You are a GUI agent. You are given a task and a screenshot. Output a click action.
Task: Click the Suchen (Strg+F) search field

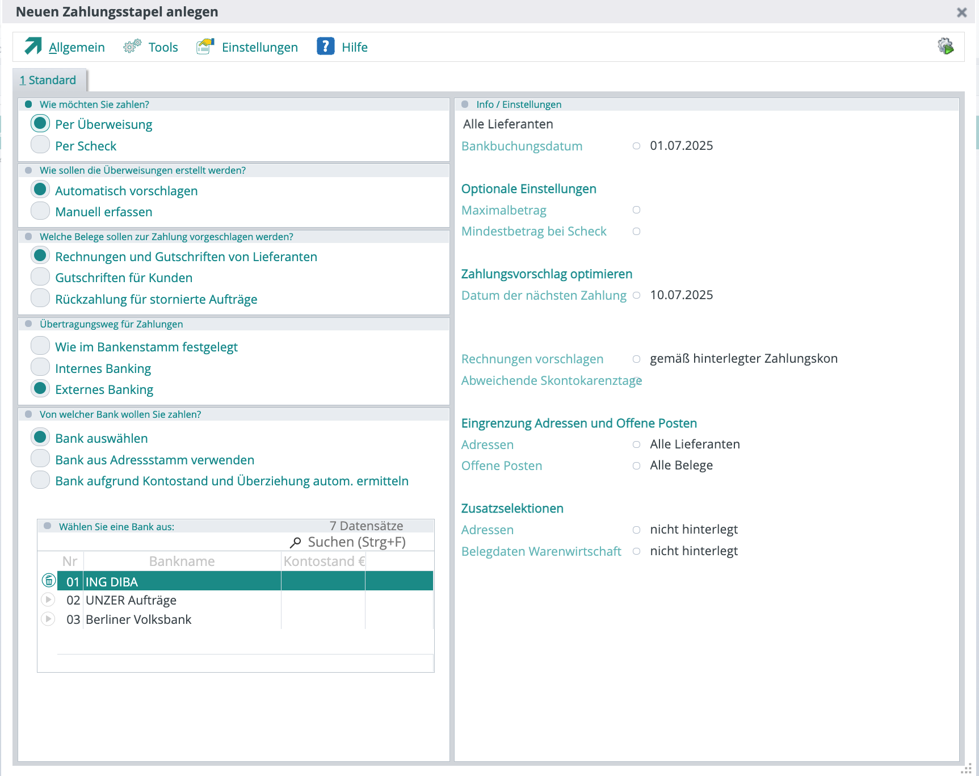(x=357, y=542)
